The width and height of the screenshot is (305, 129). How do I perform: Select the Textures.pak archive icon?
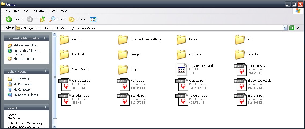coord(182,99)
